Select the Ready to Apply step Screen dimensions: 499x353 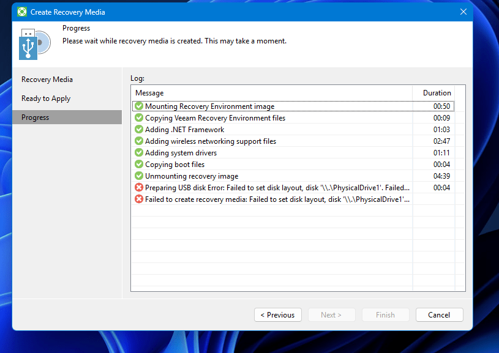(x=46, y=98)
